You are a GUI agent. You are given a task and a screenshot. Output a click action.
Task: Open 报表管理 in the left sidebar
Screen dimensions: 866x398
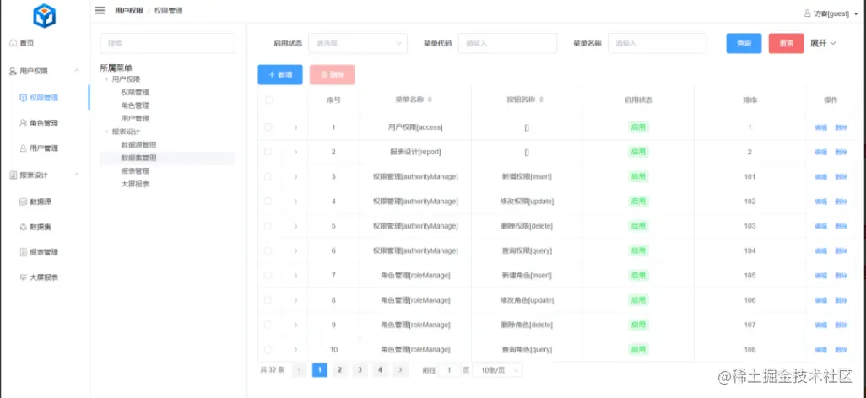pyautogui.click(x=44, y=252)
